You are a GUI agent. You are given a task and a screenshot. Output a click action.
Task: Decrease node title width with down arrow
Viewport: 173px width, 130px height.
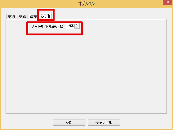pos(77,27)
